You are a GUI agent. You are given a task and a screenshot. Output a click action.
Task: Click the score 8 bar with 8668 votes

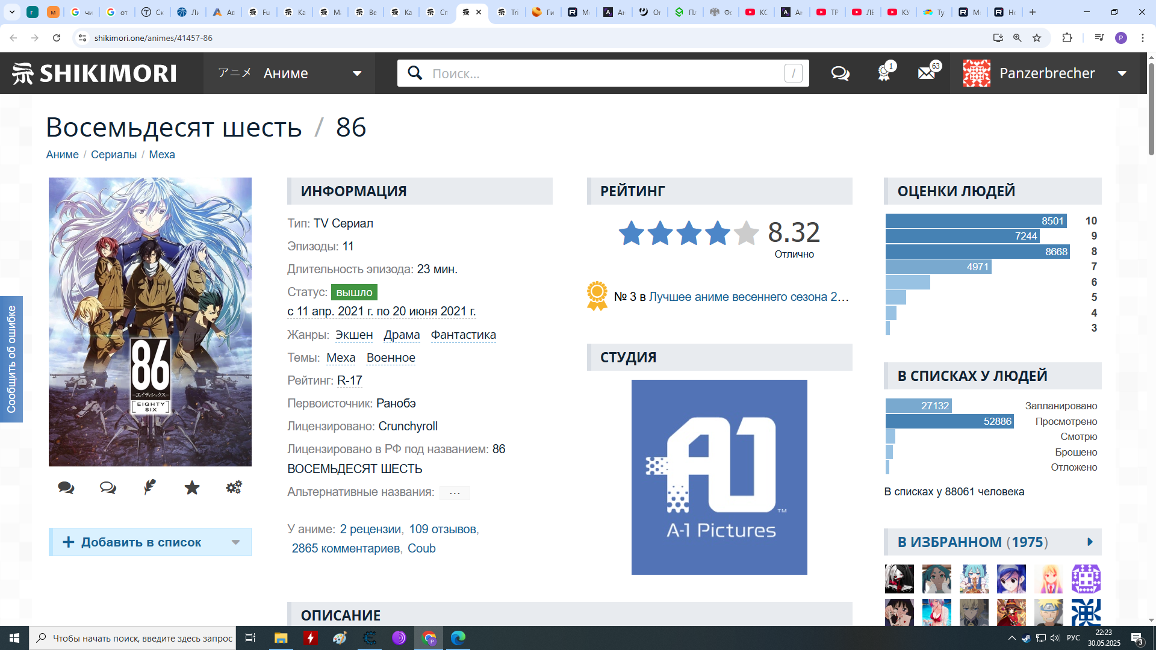coord(978,252)
